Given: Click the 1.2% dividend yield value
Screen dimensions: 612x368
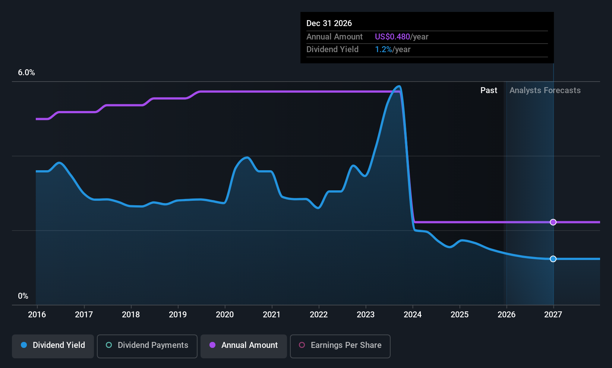Looking at the screenshot, I should pyautogui.click(x=383, y=50).
